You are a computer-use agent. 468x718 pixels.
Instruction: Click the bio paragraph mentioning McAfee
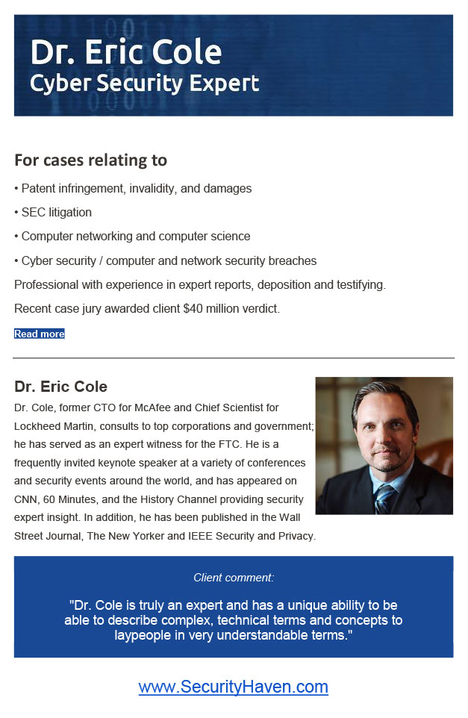(x=165, y=472)
